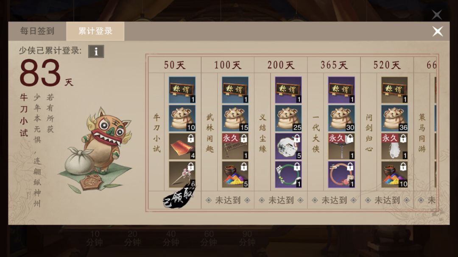Inspect the red cloth roll reward with count 4
The height and width of the screenshot is (257, 458).
coord(182,146)
